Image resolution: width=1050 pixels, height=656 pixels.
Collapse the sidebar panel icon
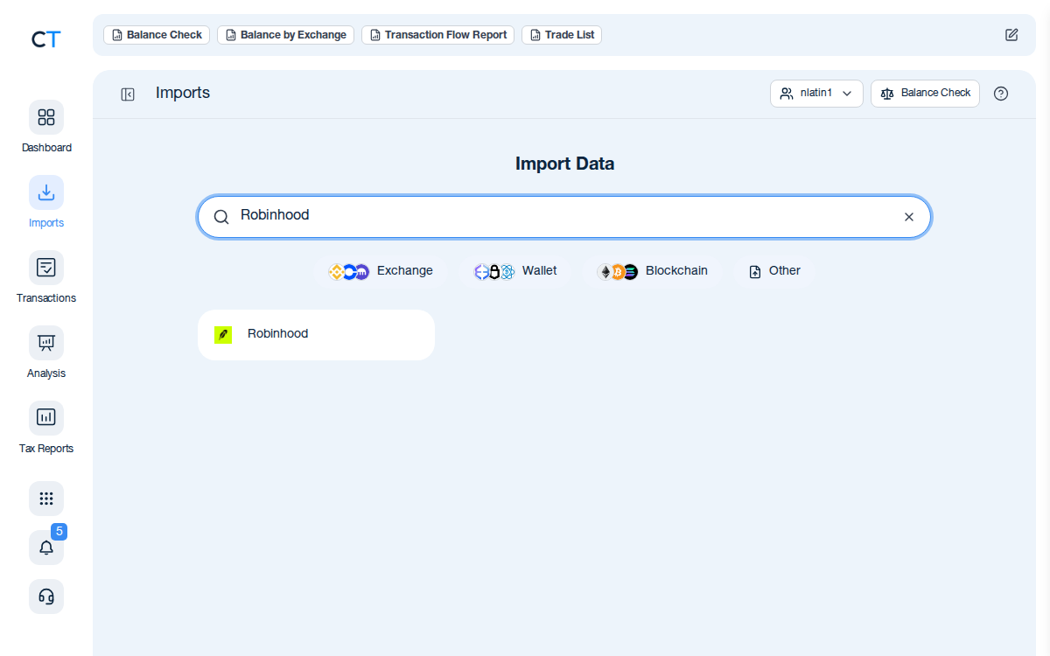coord(128,94)
